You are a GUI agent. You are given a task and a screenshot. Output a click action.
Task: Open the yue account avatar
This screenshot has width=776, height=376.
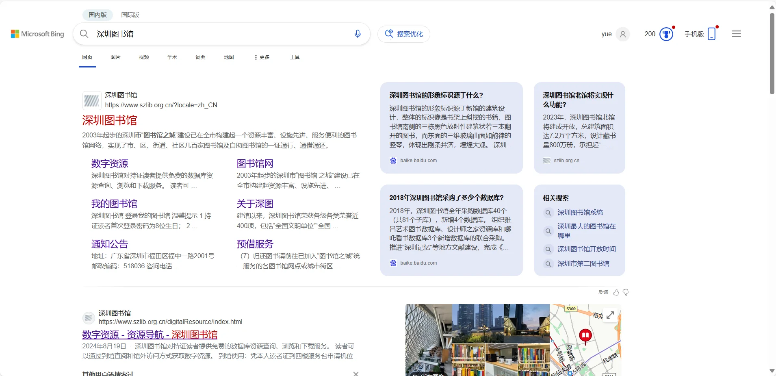point(622,34)
